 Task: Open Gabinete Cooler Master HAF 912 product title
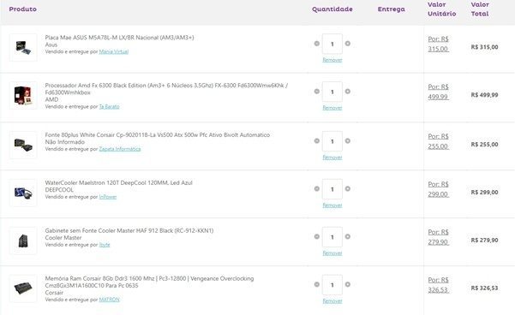tap(129, 230)
